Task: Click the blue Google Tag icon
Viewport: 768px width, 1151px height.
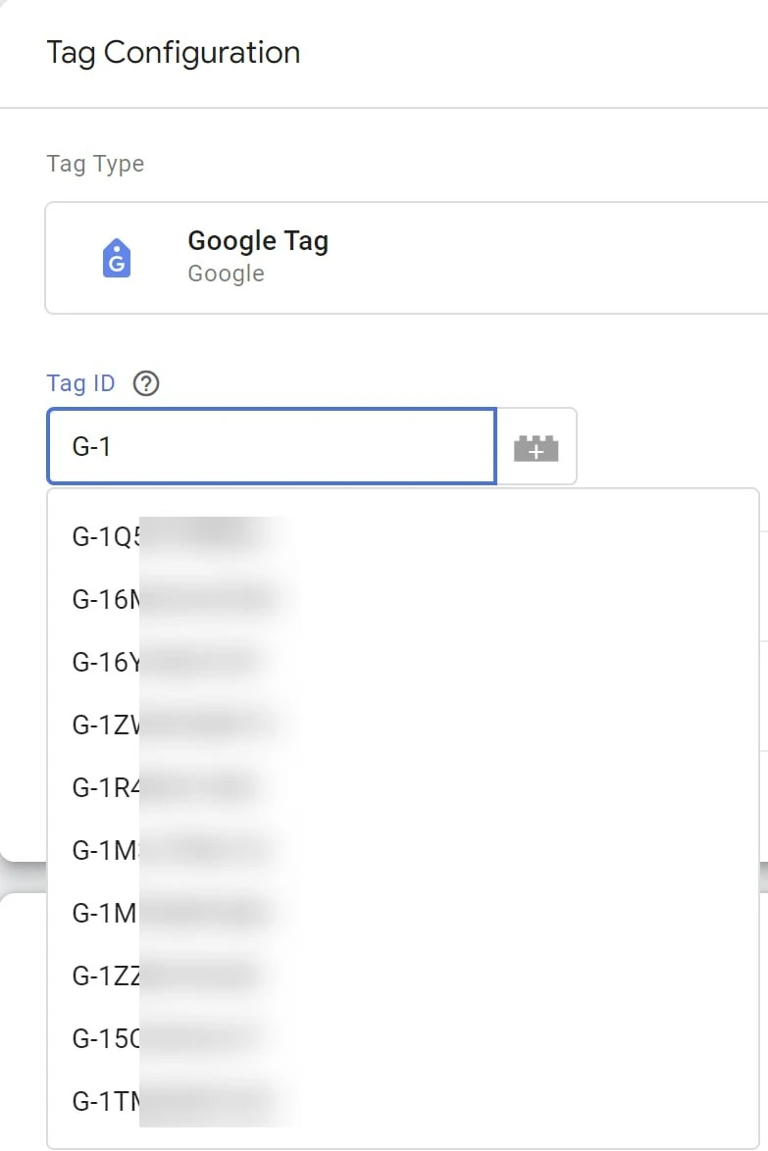Action: click(117, 259)
